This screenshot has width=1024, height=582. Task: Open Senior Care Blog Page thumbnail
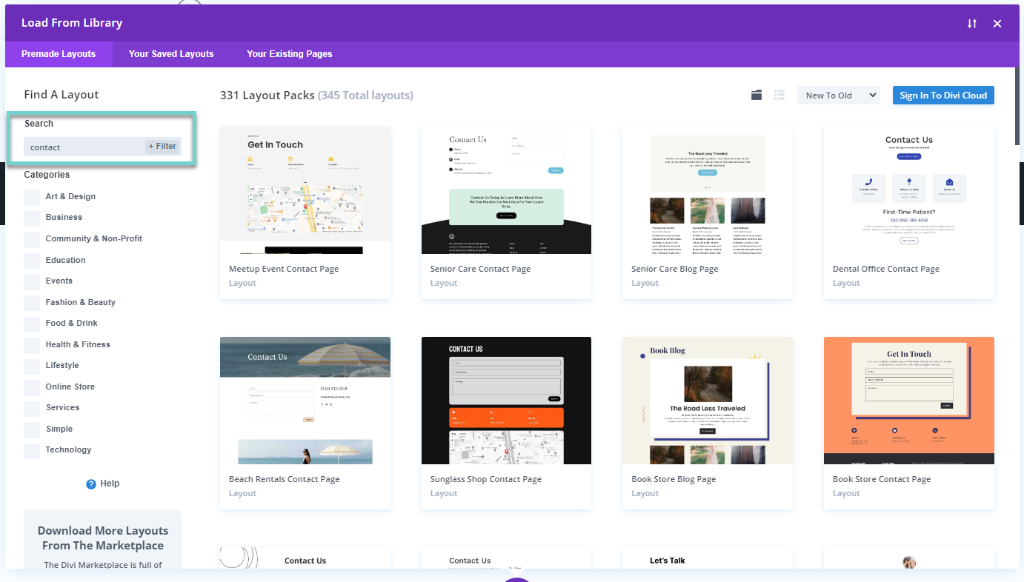point(708,190)
